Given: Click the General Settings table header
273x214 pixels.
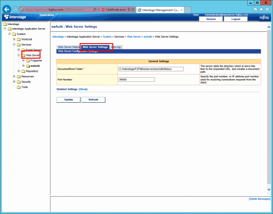Looking at the screenshot, I should coord(159,61).
